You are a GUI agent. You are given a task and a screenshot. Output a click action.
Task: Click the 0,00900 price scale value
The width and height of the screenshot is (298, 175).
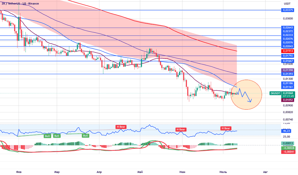click(288, 105)
